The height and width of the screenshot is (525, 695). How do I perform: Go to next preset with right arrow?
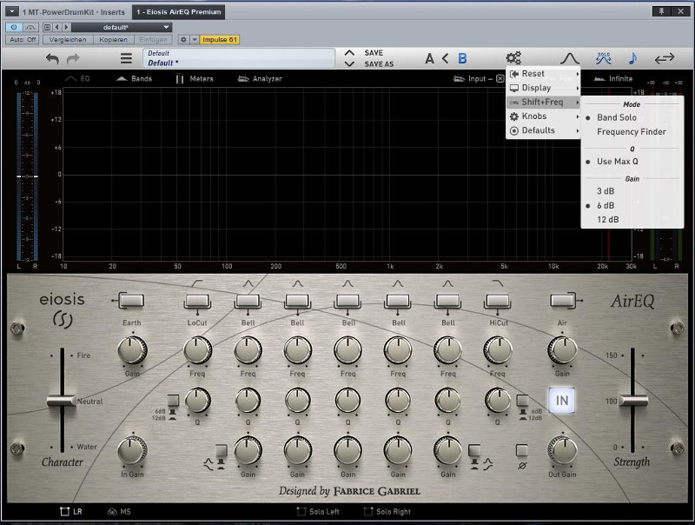coord(66,28)
